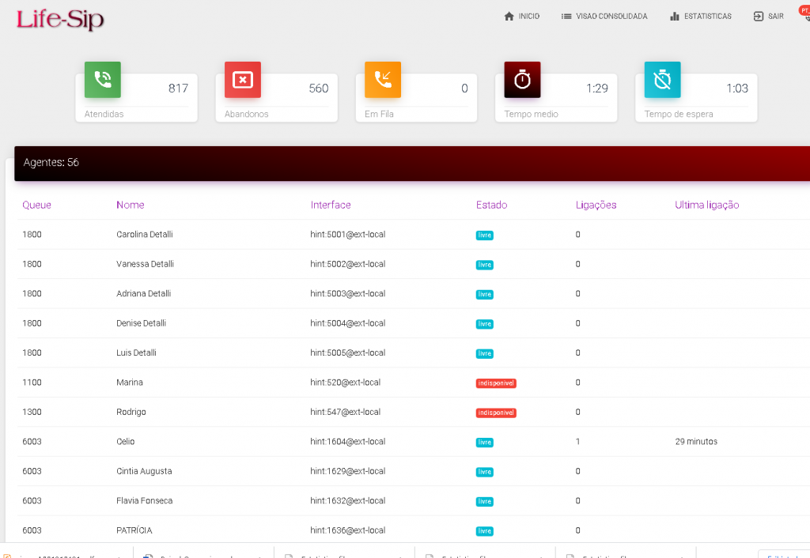Go to INICIO home page

click(522, 16)
